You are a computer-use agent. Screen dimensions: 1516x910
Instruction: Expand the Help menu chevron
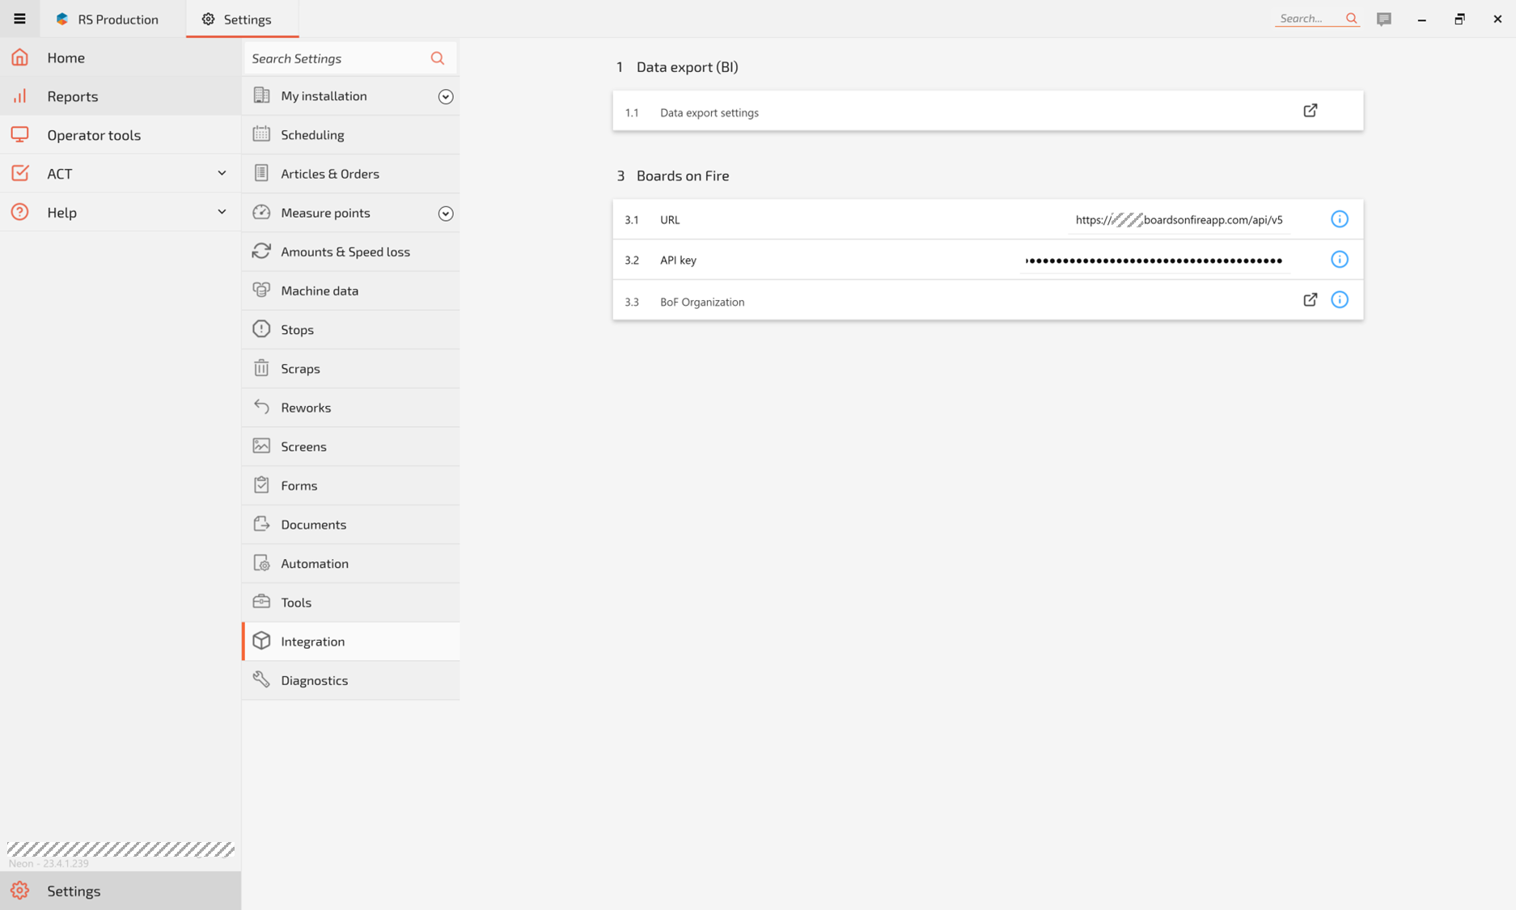tap(222, 212)
